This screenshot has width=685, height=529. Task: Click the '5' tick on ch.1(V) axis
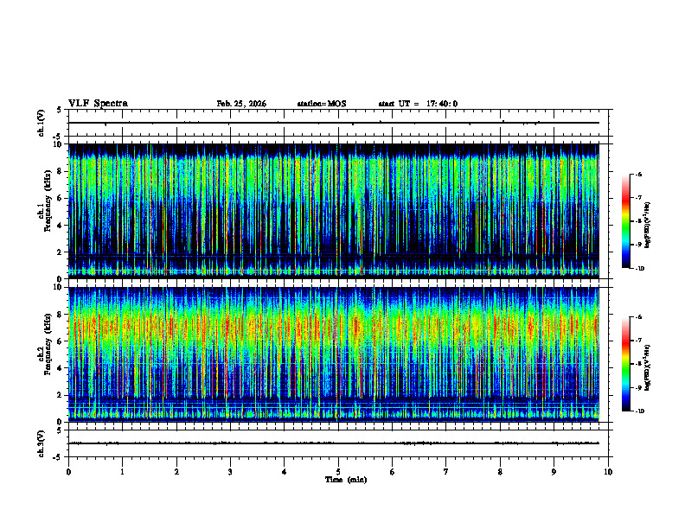(x=59, y=111)
